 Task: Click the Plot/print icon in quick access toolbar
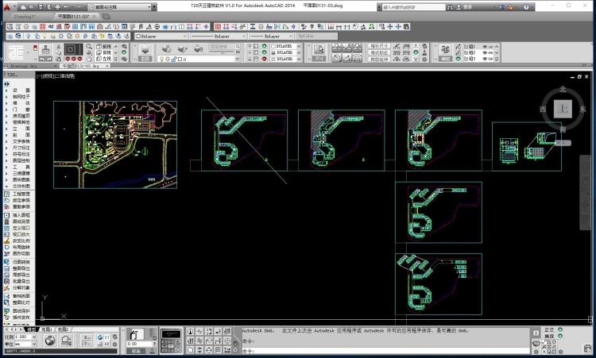(57, 7)
